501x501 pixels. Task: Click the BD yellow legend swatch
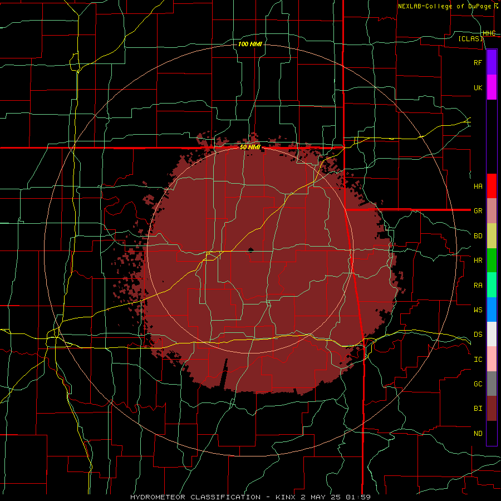point(492,236)
